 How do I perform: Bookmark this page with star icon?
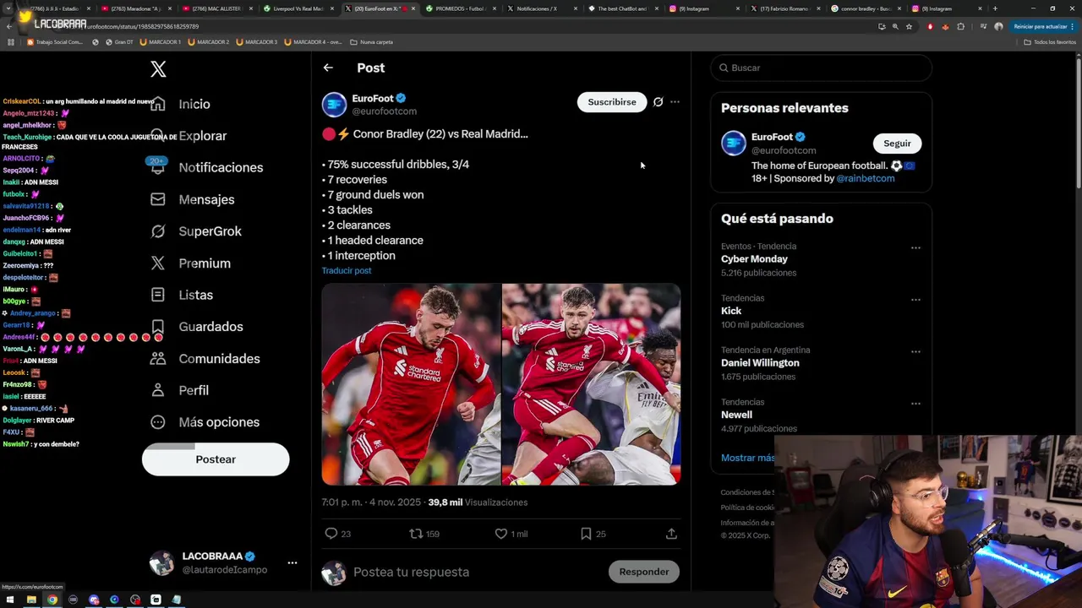click(910, 27)
